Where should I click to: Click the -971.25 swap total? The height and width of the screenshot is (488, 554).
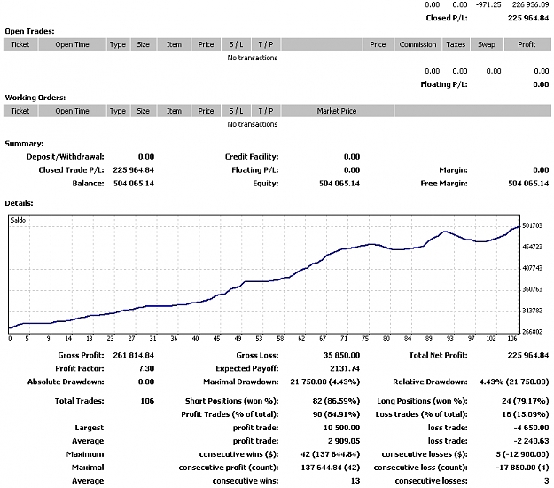[x=489, y=4]
